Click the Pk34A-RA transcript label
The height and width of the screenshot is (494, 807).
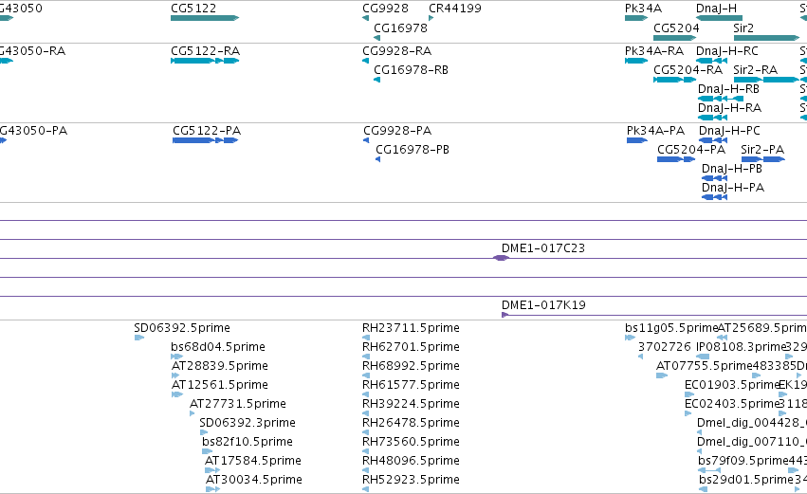[x=654, y=51]
